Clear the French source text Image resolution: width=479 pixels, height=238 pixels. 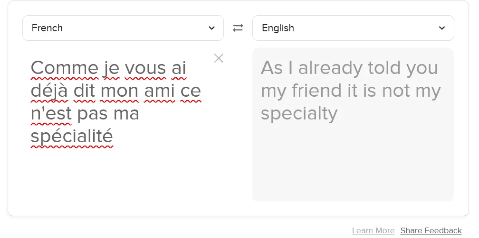(x=219, y=58)
